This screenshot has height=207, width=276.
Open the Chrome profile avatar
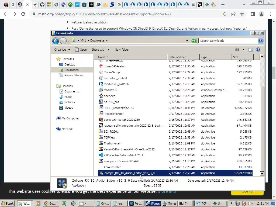[x=261, y=14]
